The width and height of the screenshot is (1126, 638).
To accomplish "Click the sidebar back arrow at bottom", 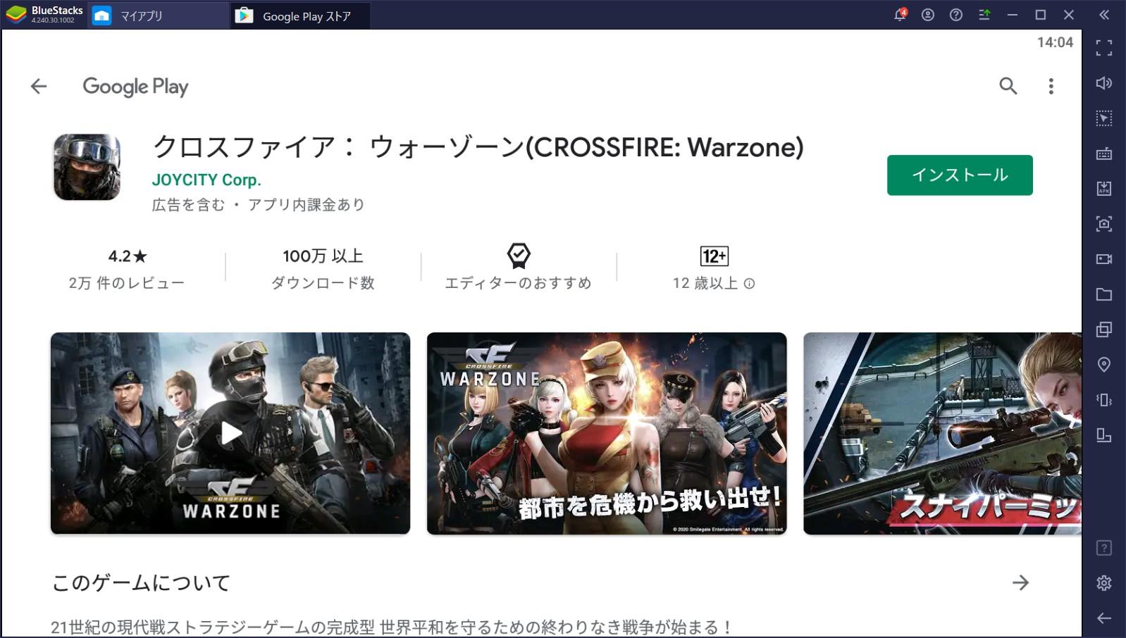I will 1104,618.
